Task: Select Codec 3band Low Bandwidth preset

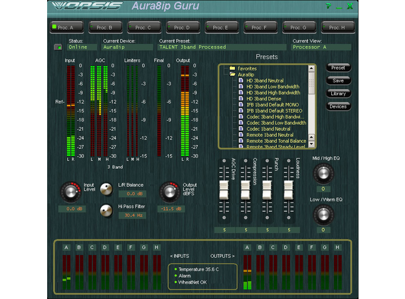Action: [272, 123]
